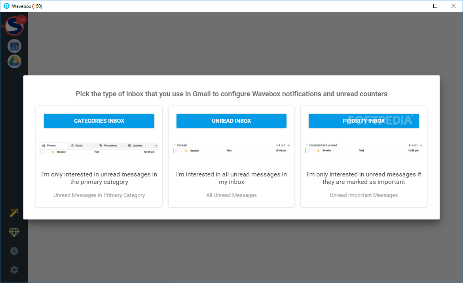Maximize the Wavebox window

tap(435, 6)
